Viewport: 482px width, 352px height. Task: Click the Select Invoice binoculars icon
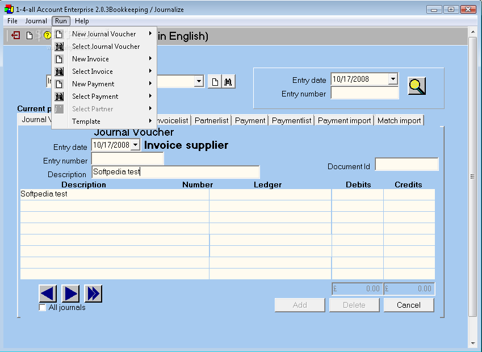[59, 72]
